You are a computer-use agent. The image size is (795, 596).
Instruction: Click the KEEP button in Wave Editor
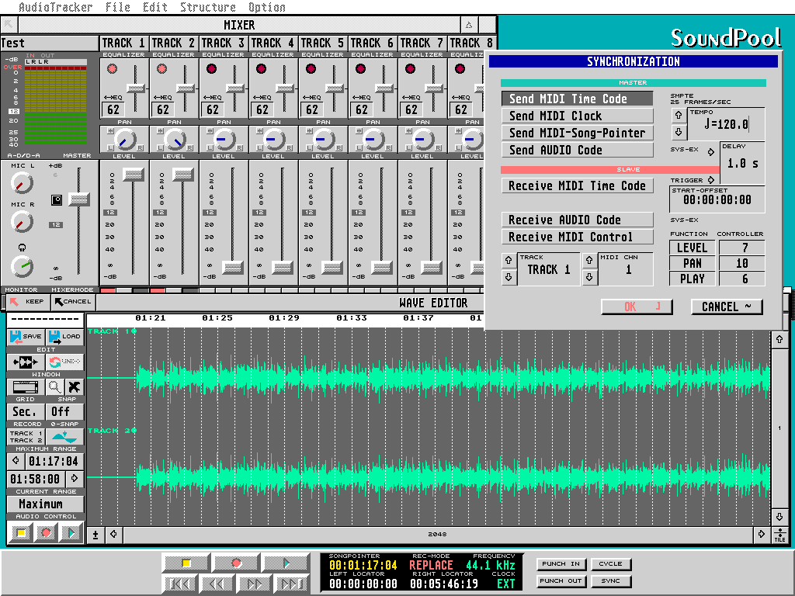point(29,302)
